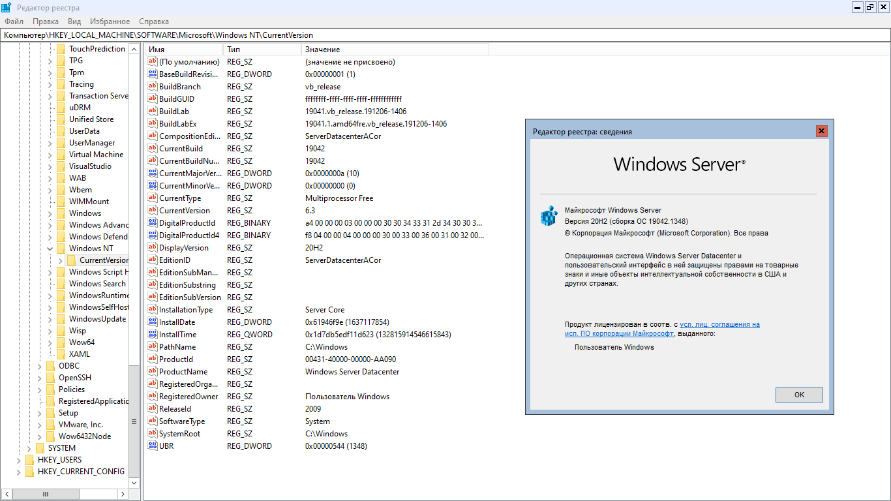The height and width of the screenshot is (501, 891).
Task: Click OK in the About dialog
Action: tap(799, 395)
